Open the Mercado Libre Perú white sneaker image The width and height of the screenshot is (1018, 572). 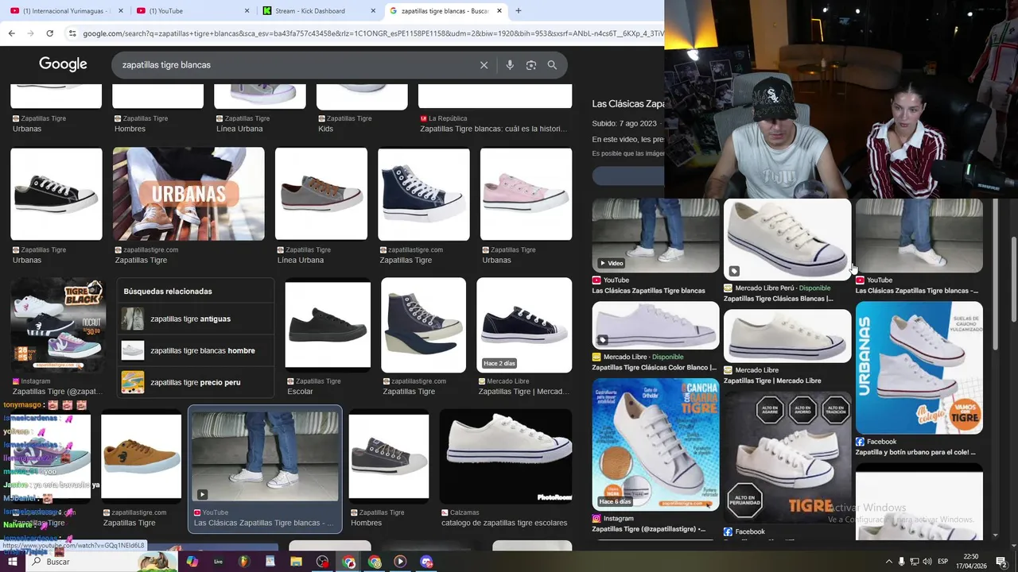787,239
